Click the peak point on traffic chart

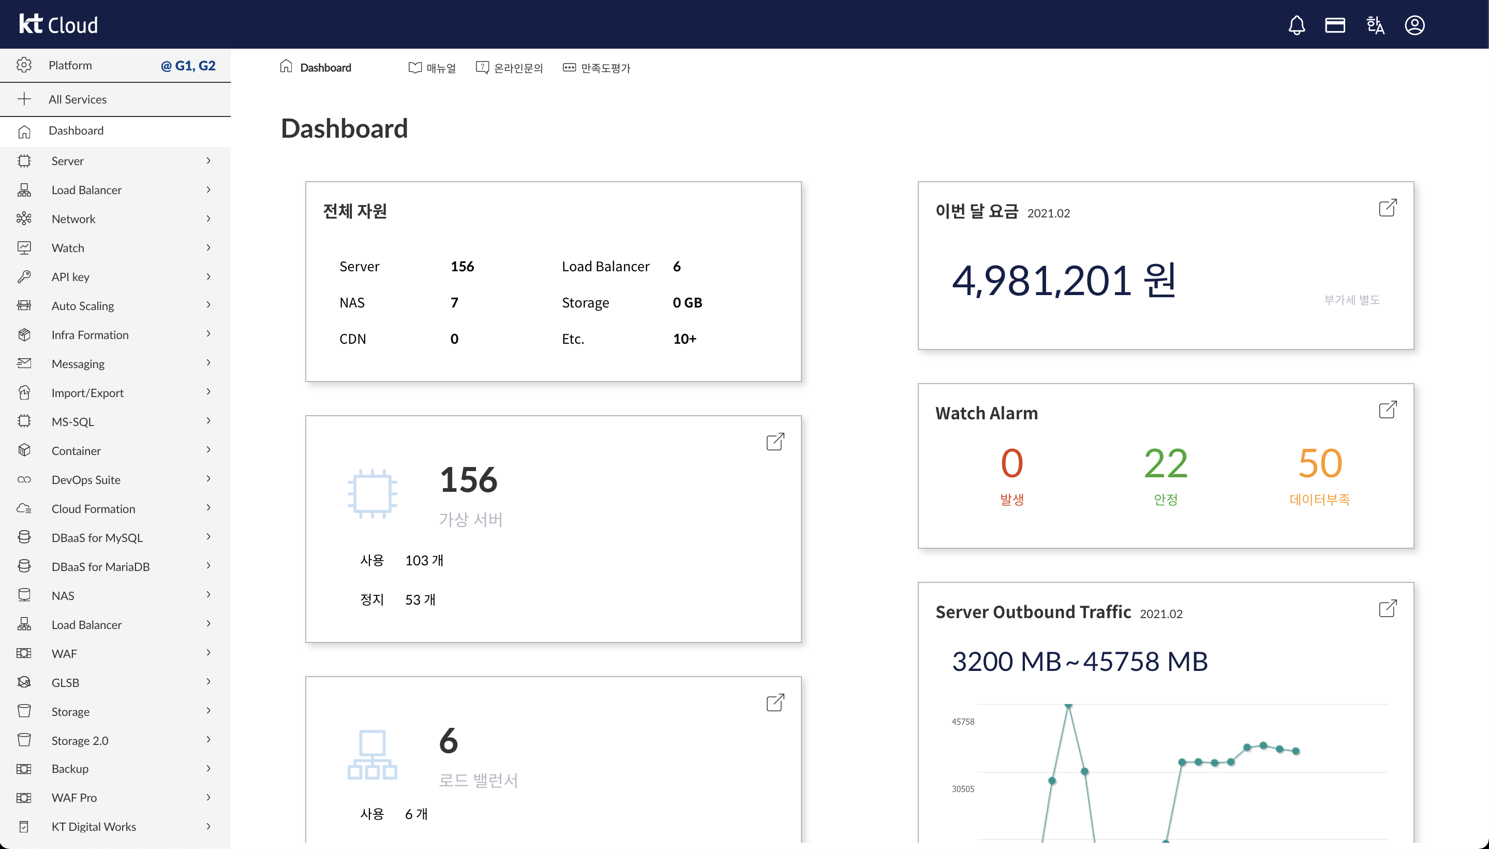pos(1068,706)
